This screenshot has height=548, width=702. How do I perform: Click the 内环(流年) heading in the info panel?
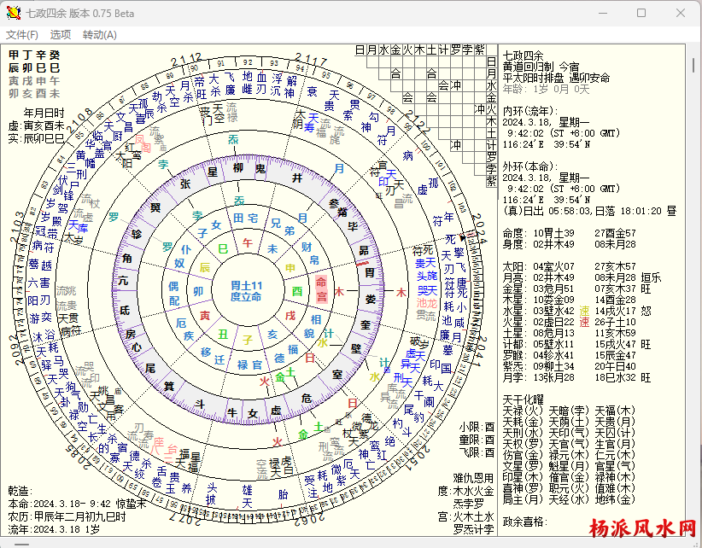pos(528,110)
